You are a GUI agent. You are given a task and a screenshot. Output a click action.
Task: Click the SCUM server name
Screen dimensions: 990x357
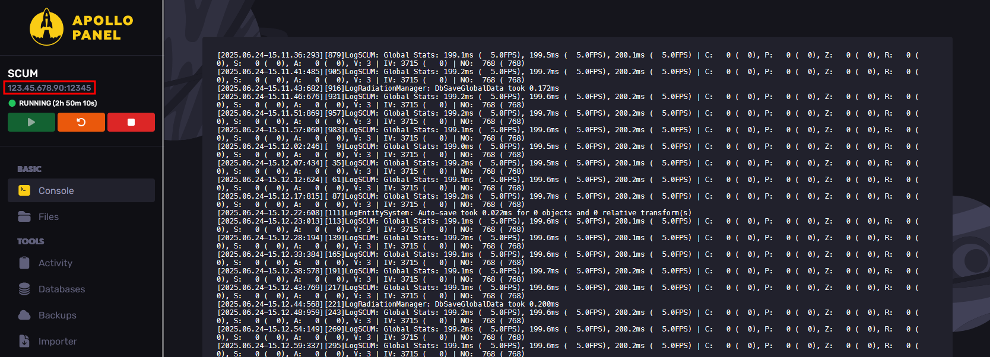click(x=23, y=74)
